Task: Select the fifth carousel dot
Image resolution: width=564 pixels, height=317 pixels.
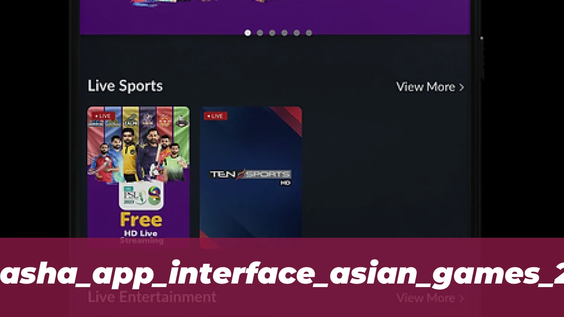Action: (297, 33)
